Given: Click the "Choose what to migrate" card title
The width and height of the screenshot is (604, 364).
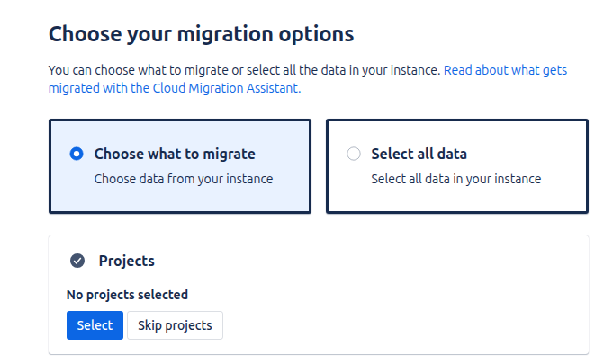Looking at the screenshot, I should [x=175, y=154].
